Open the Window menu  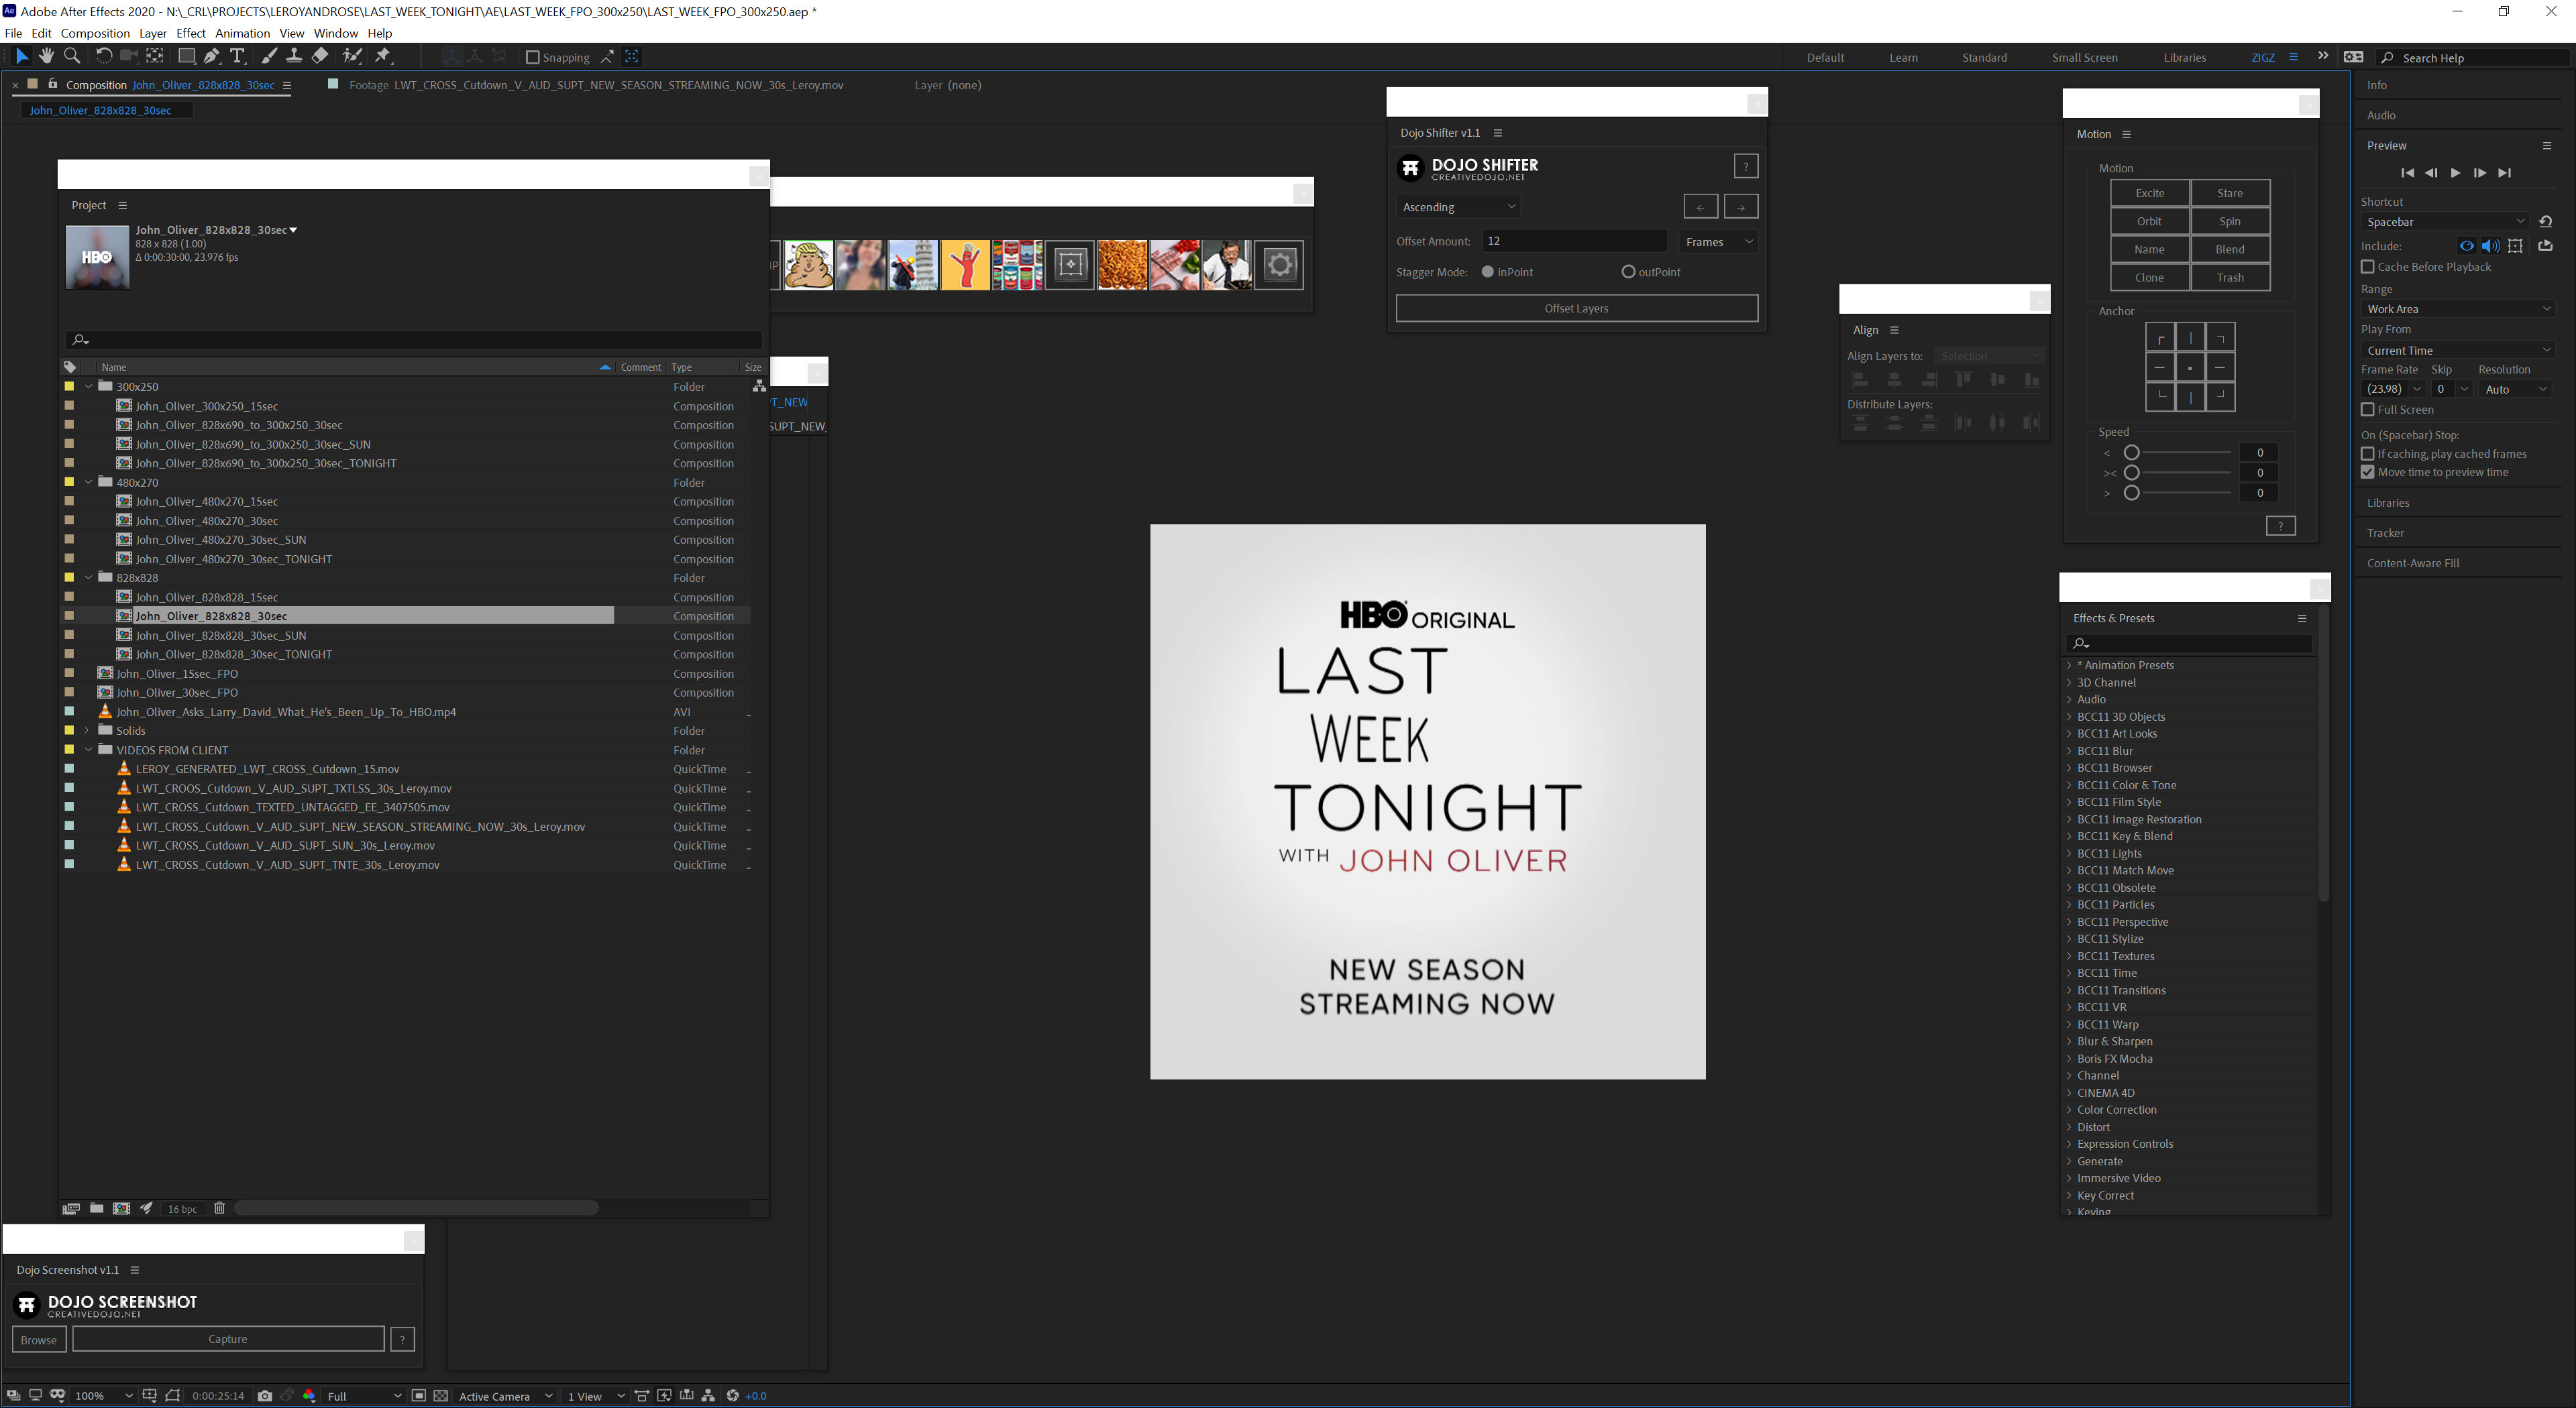click(335, 33)
